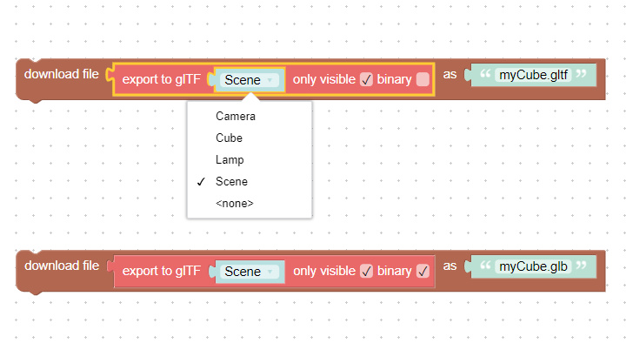Select the top 'export to glTF' block
This screenshot has width=626, height=350.
click(x=161, y=79)
